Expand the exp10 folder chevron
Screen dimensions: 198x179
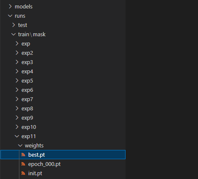(17, 127)
